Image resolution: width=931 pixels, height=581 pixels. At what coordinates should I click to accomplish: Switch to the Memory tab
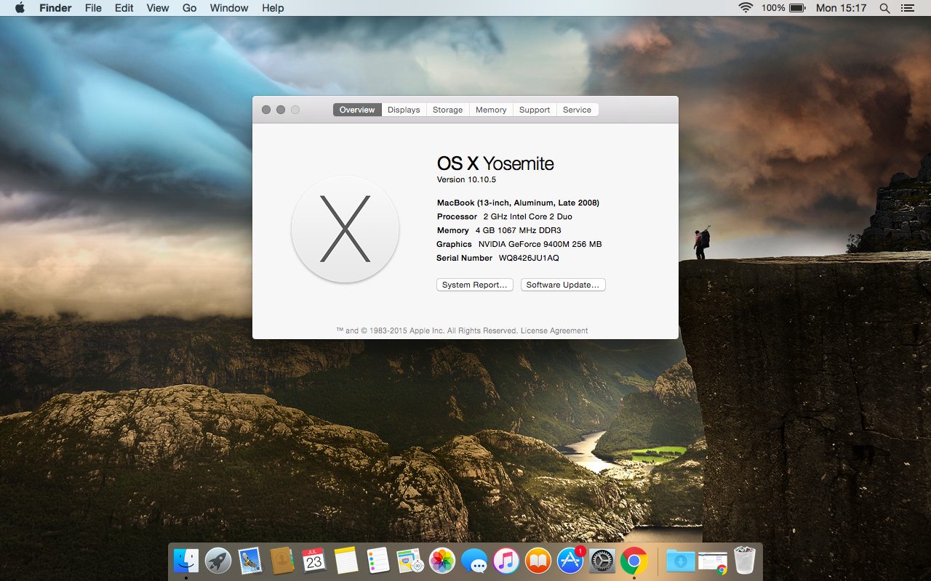point(491,110)
